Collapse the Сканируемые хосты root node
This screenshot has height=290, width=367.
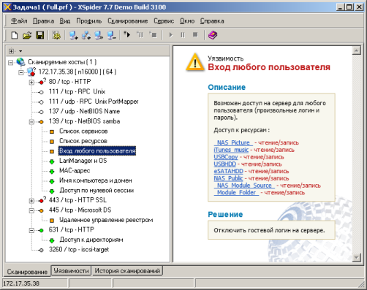(x=10, y=63)
